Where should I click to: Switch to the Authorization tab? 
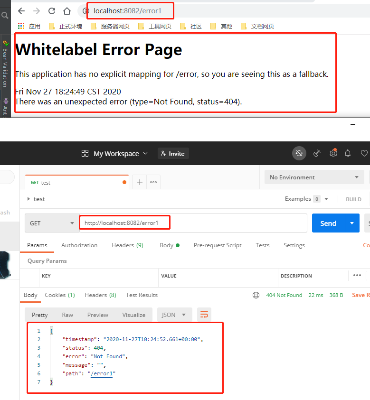tap(79, 245)
